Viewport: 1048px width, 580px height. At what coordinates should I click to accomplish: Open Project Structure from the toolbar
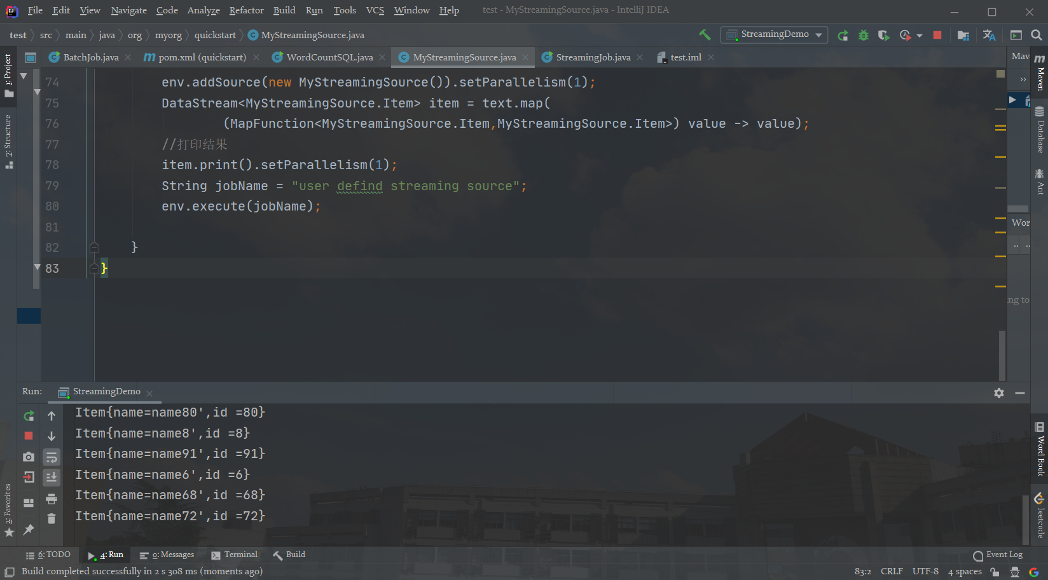click(963, 35)
